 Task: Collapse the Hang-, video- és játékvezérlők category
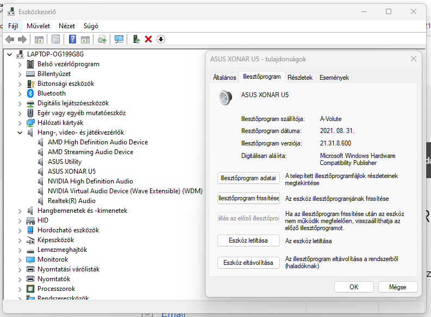[20, 132]
